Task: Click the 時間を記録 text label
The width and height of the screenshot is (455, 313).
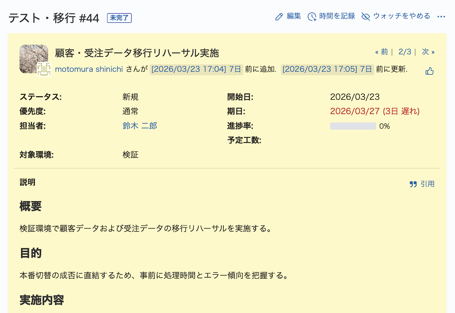Action: (337, 16)
